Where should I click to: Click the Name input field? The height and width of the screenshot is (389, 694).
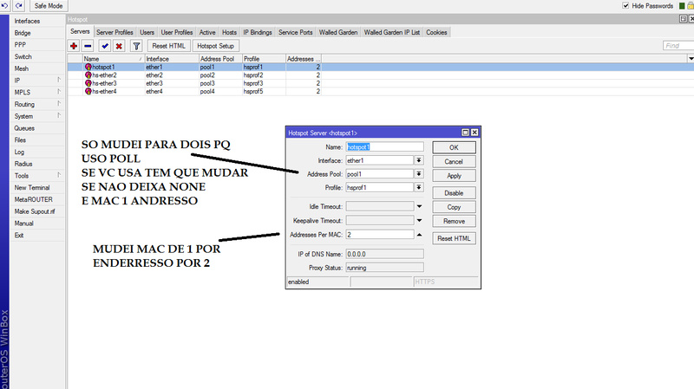tap(384, 146)
